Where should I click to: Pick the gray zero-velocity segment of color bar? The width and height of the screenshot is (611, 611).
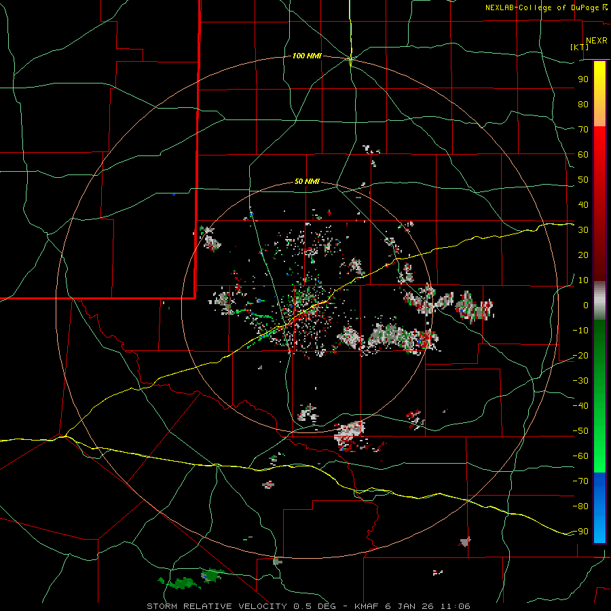(599, 301)
